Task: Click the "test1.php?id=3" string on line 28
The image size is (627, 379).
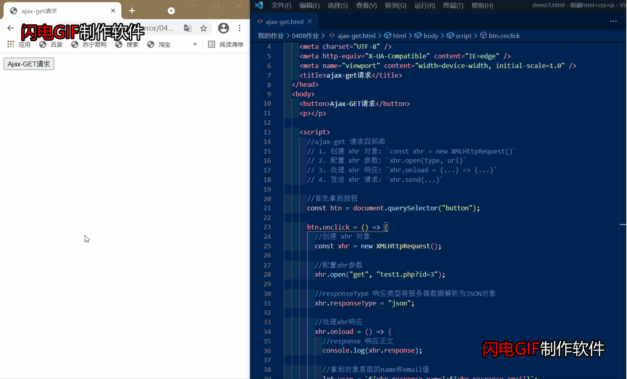Action: point(408,275)
